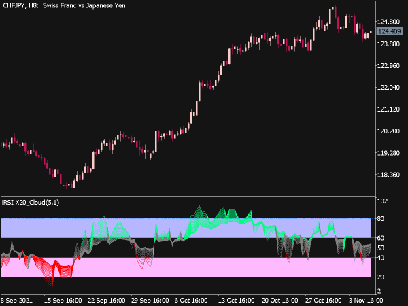Click the 124.800 price axis label
Image resolution: width=408 pixels, height=306 pixels.
[x=388, y=22]
